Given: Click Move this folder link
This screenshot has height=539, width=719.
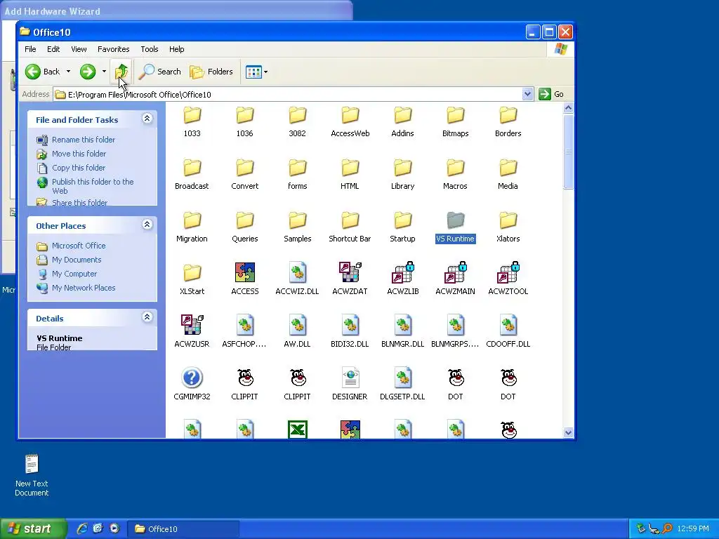Looking at the screenshot, I should click(x=79, y=154).
